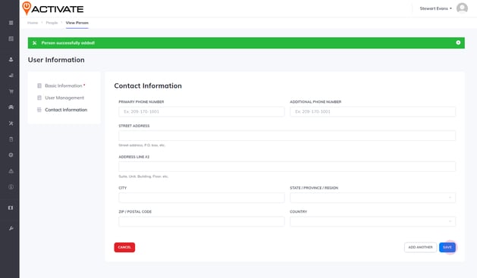The height and width of the screenshot is (278, 477).
Task: Open the People user icon in sidebar
Action: click(x=11, y=60)
